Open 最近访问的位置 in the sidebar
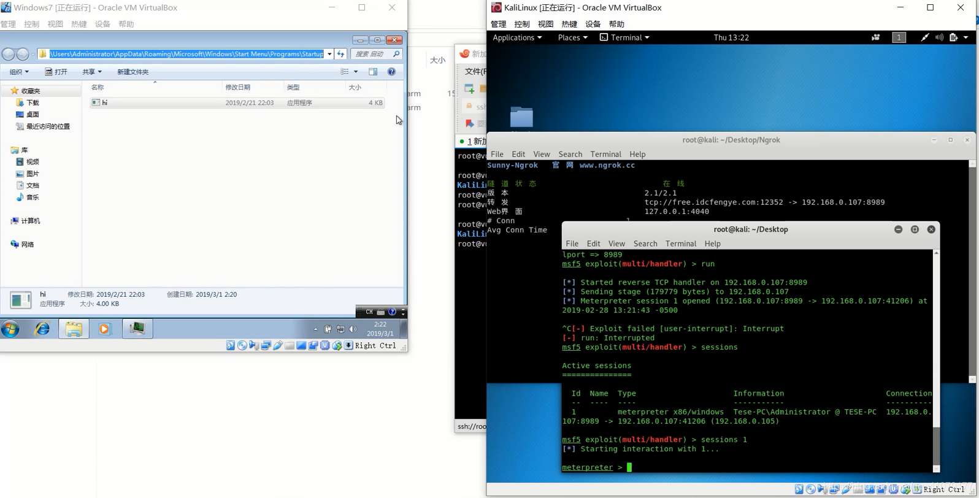This screenshot has height=498, width=979. [42, 126]
